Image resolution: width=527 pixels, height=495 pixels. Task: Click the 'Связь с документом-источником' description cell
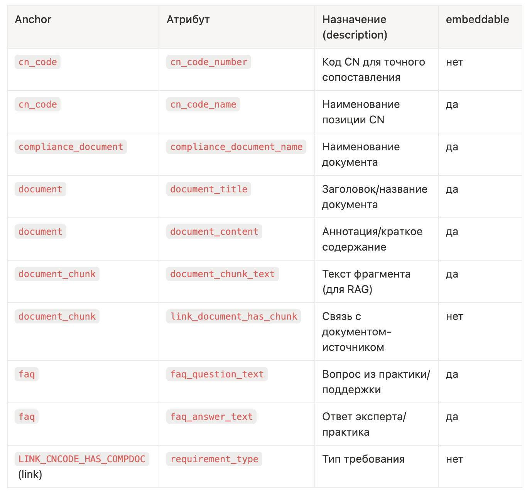click(x=356, y=332)
